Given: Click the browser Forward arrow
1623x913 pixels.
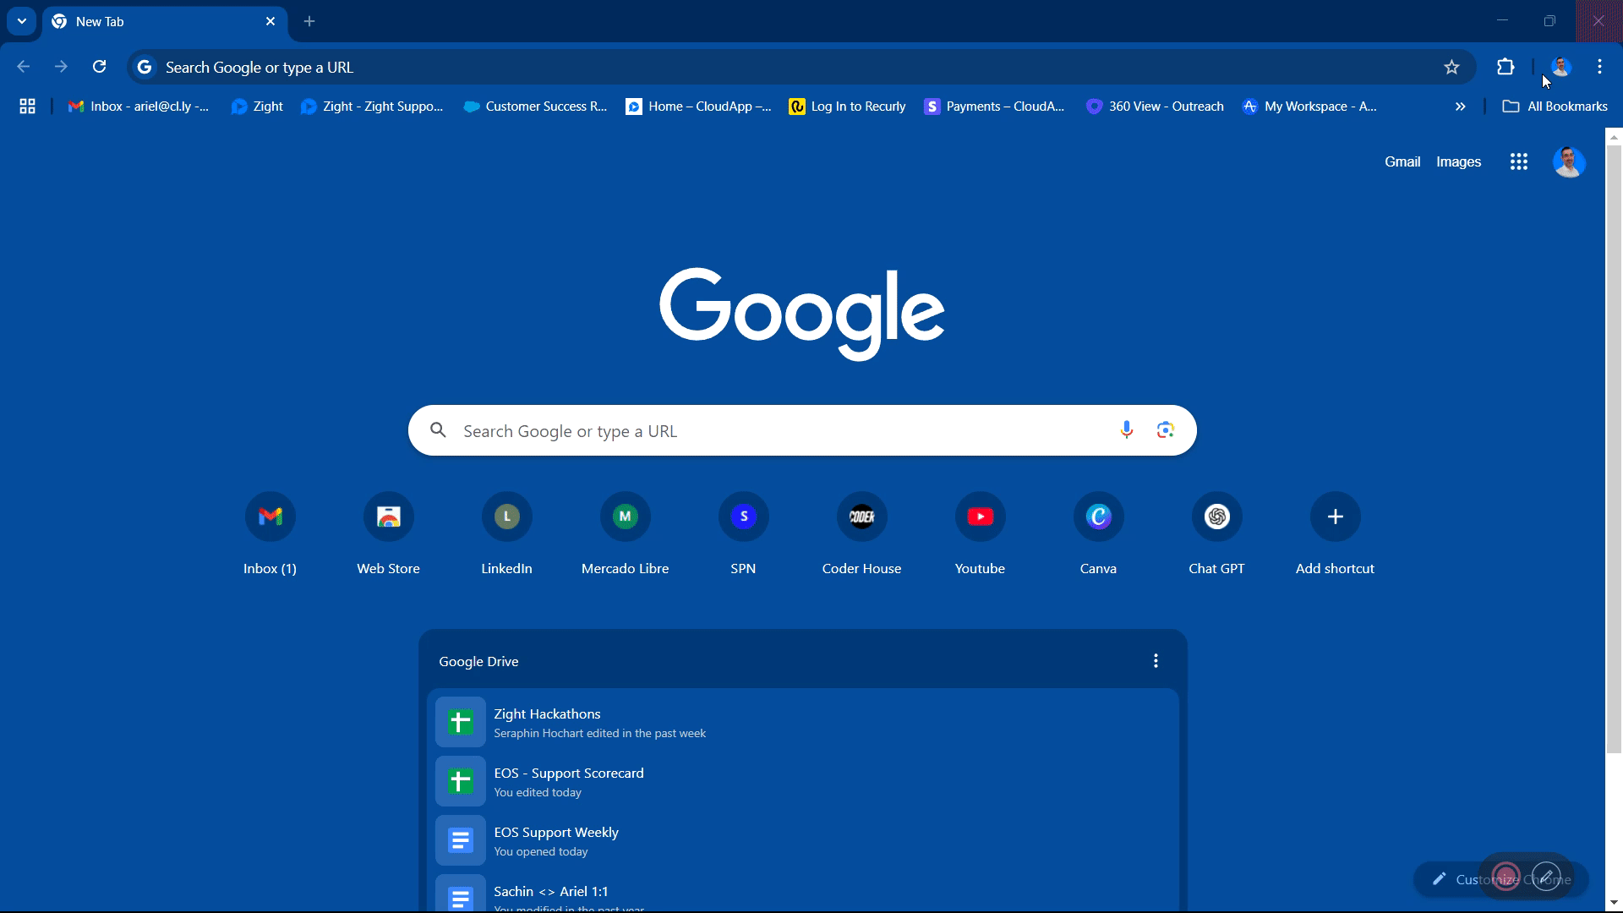Looking at the screenshot, I should tap(61, 67).
